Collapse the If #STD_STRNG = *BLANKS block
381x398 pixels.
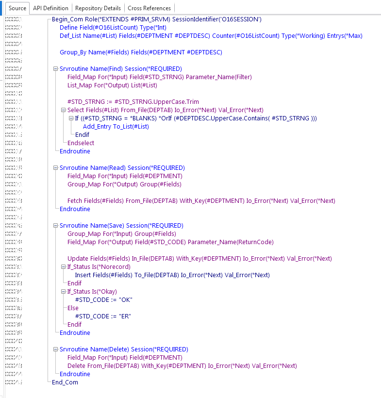(71, 118)
